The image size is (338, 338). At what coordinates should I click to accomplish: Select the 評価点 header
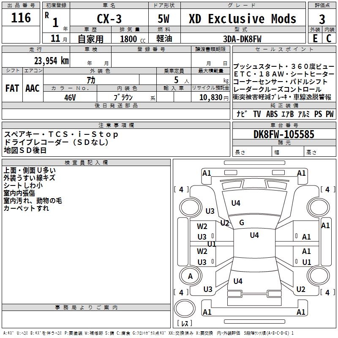322,5
